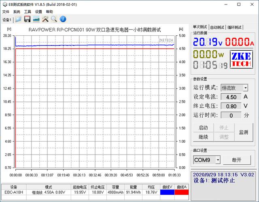Open the 设置 menu

[38, 12]
